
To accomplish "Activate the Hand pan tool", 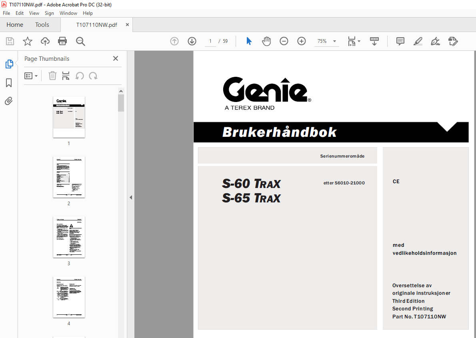I will (266, 41).
